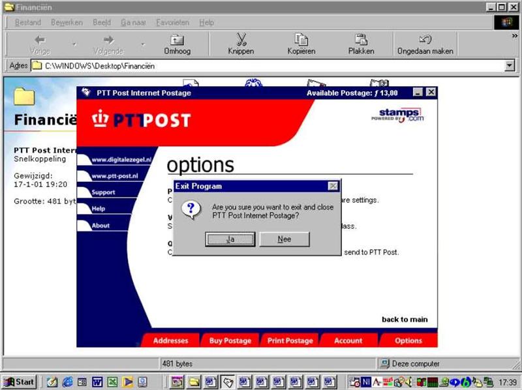Open the Ga naar menu
Screen dimensions: 522x390
coord(133,22)
